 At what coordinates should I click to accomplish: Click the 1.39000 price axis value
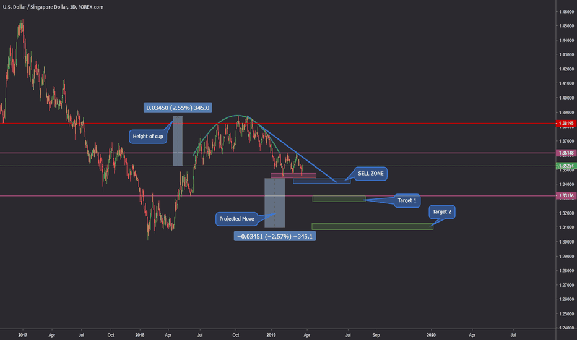click(x=566, y=113)
